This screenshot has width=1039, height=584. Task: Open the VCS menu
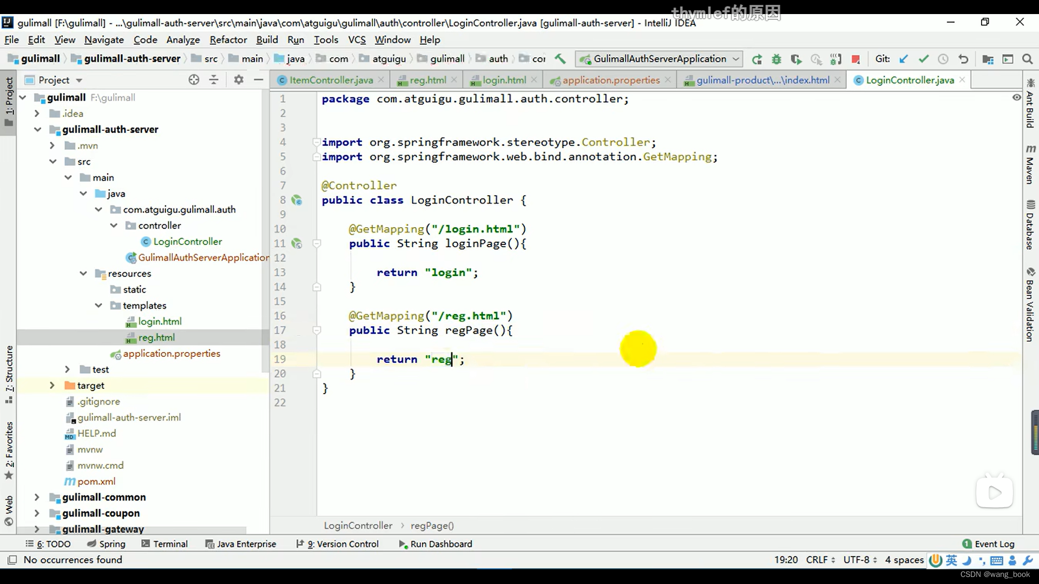click(357, 40)
